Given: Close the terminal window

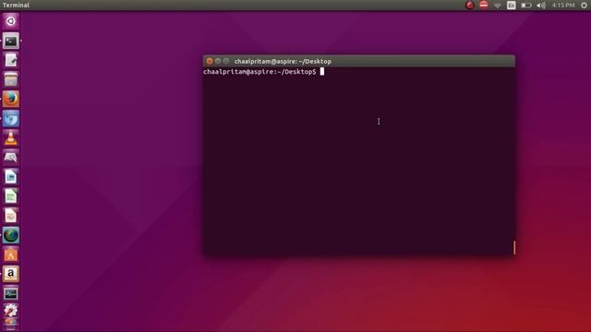Looking at the screenshot, I should coord(210,61).
